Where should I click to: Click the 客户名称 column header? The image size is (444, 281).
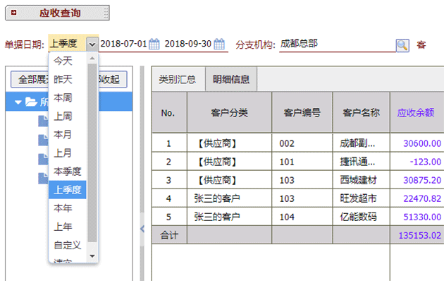pyautogui.click(x=362, y=112)
